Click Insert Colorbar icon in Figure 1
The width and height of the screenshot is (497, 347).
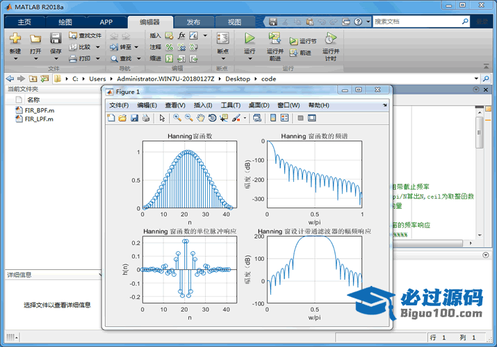(273, 118)
